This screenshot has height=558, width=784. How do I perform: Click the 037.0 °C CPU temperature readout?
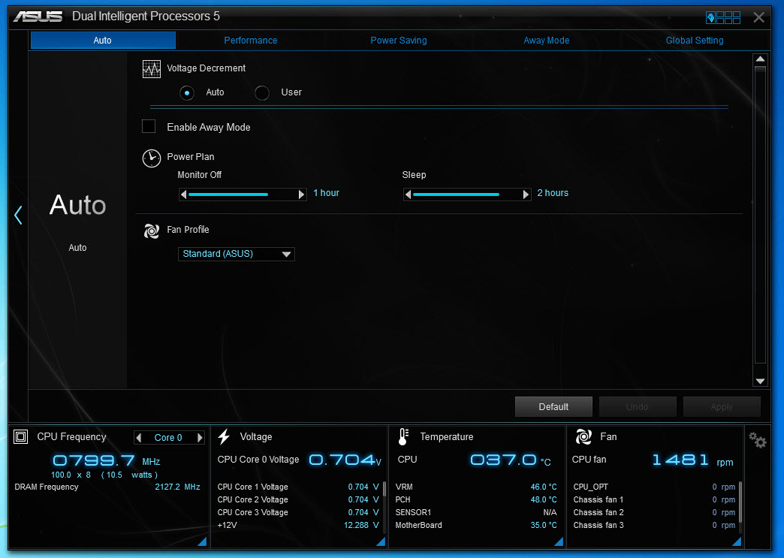pos(511,460)
